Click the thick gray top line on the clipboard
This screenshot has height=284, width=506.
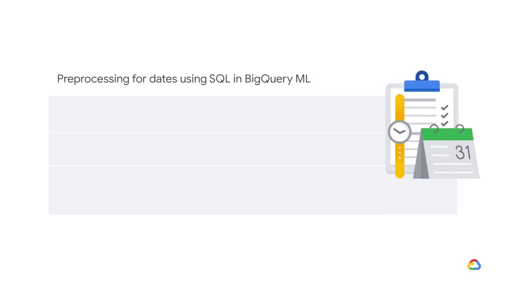420,100
